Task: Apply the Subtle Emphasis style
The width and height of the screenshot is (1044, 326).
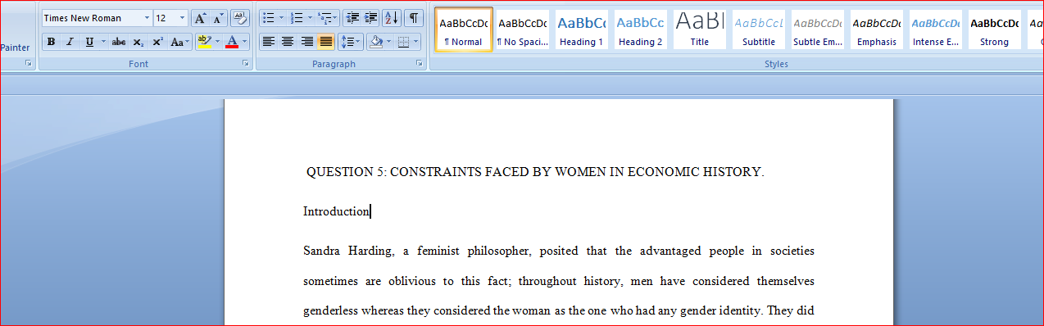Action: [x=818, y=29]
